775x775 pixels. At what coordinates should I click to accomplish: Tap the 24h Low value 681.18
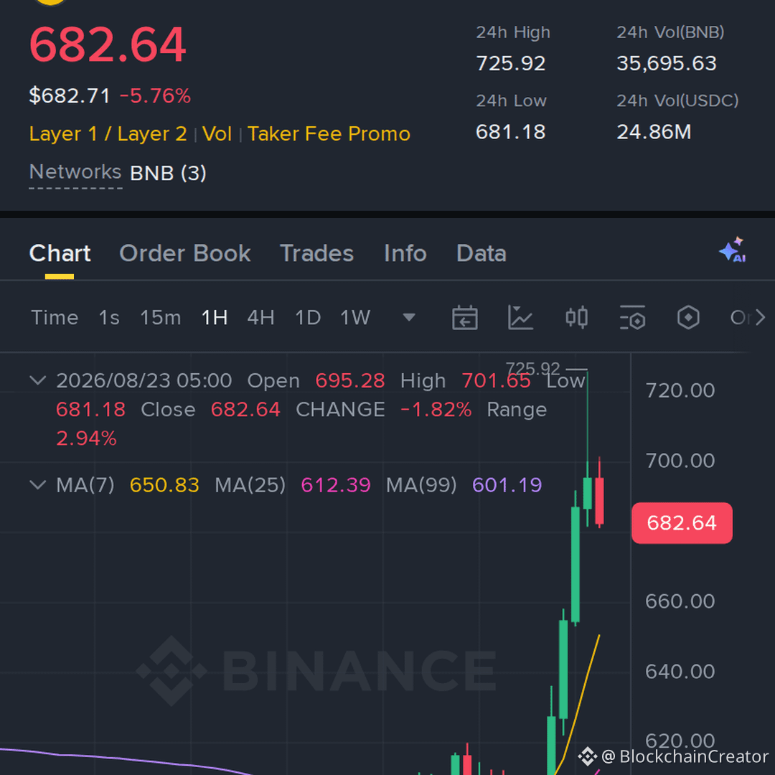[511, 132]
